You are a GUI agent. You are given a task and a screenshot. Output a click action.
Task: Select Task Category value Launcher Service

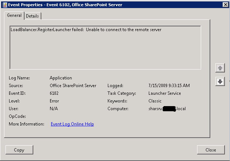[x=165, y=93]
